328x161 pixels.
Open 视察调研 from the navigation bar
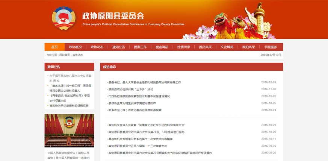162,47
